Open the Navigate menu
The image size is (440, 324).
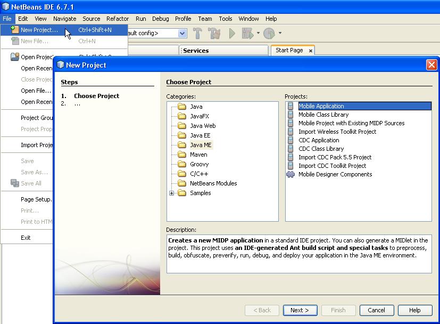[x=64, y=19]
